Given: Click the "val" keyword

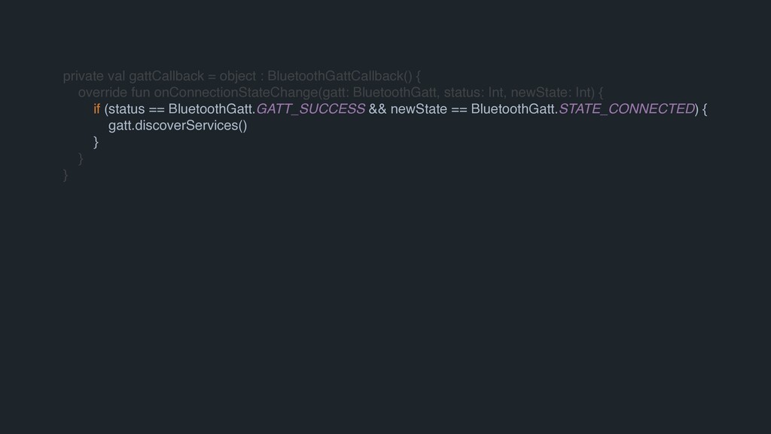Looking at the screenshot, I should click(x=117, y=77).
